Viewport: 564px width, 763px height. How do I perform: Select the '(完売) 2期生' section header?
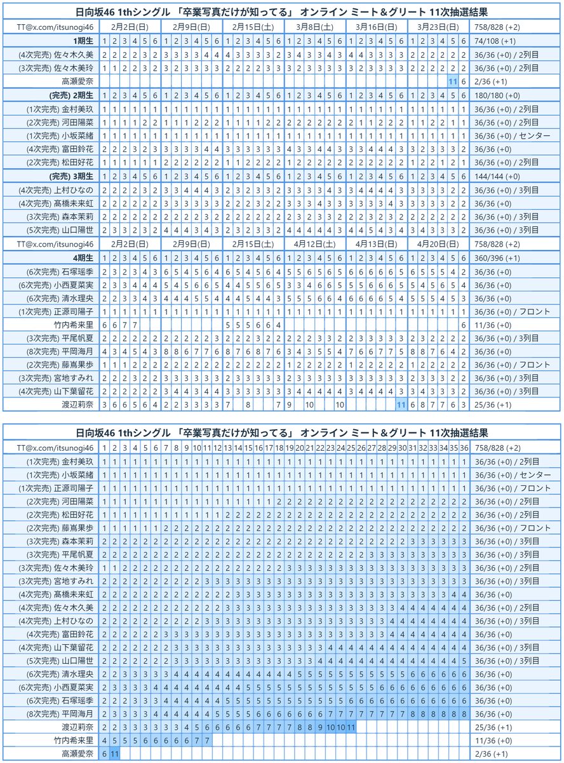point(71,95)
